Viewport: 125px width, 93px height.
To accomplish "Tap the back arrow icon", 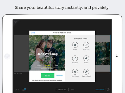I will (x=16, y=22).
